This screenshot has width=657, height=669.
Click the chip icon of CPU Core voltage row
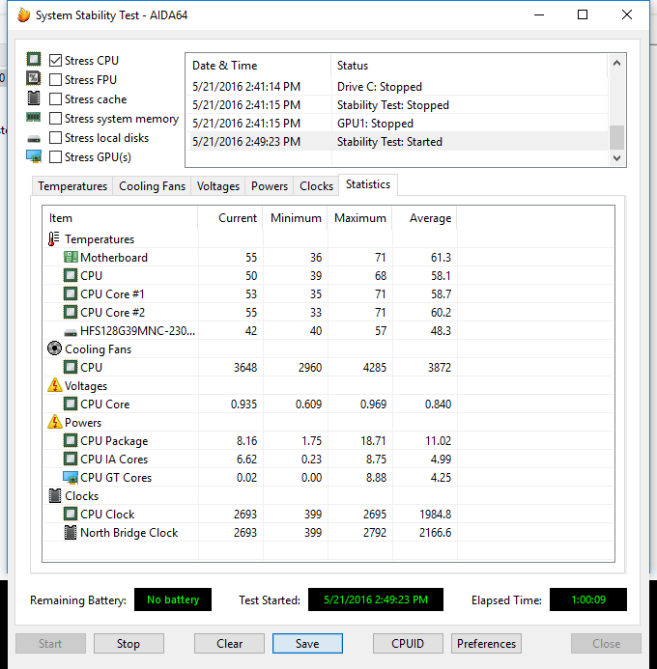point(71,404)
